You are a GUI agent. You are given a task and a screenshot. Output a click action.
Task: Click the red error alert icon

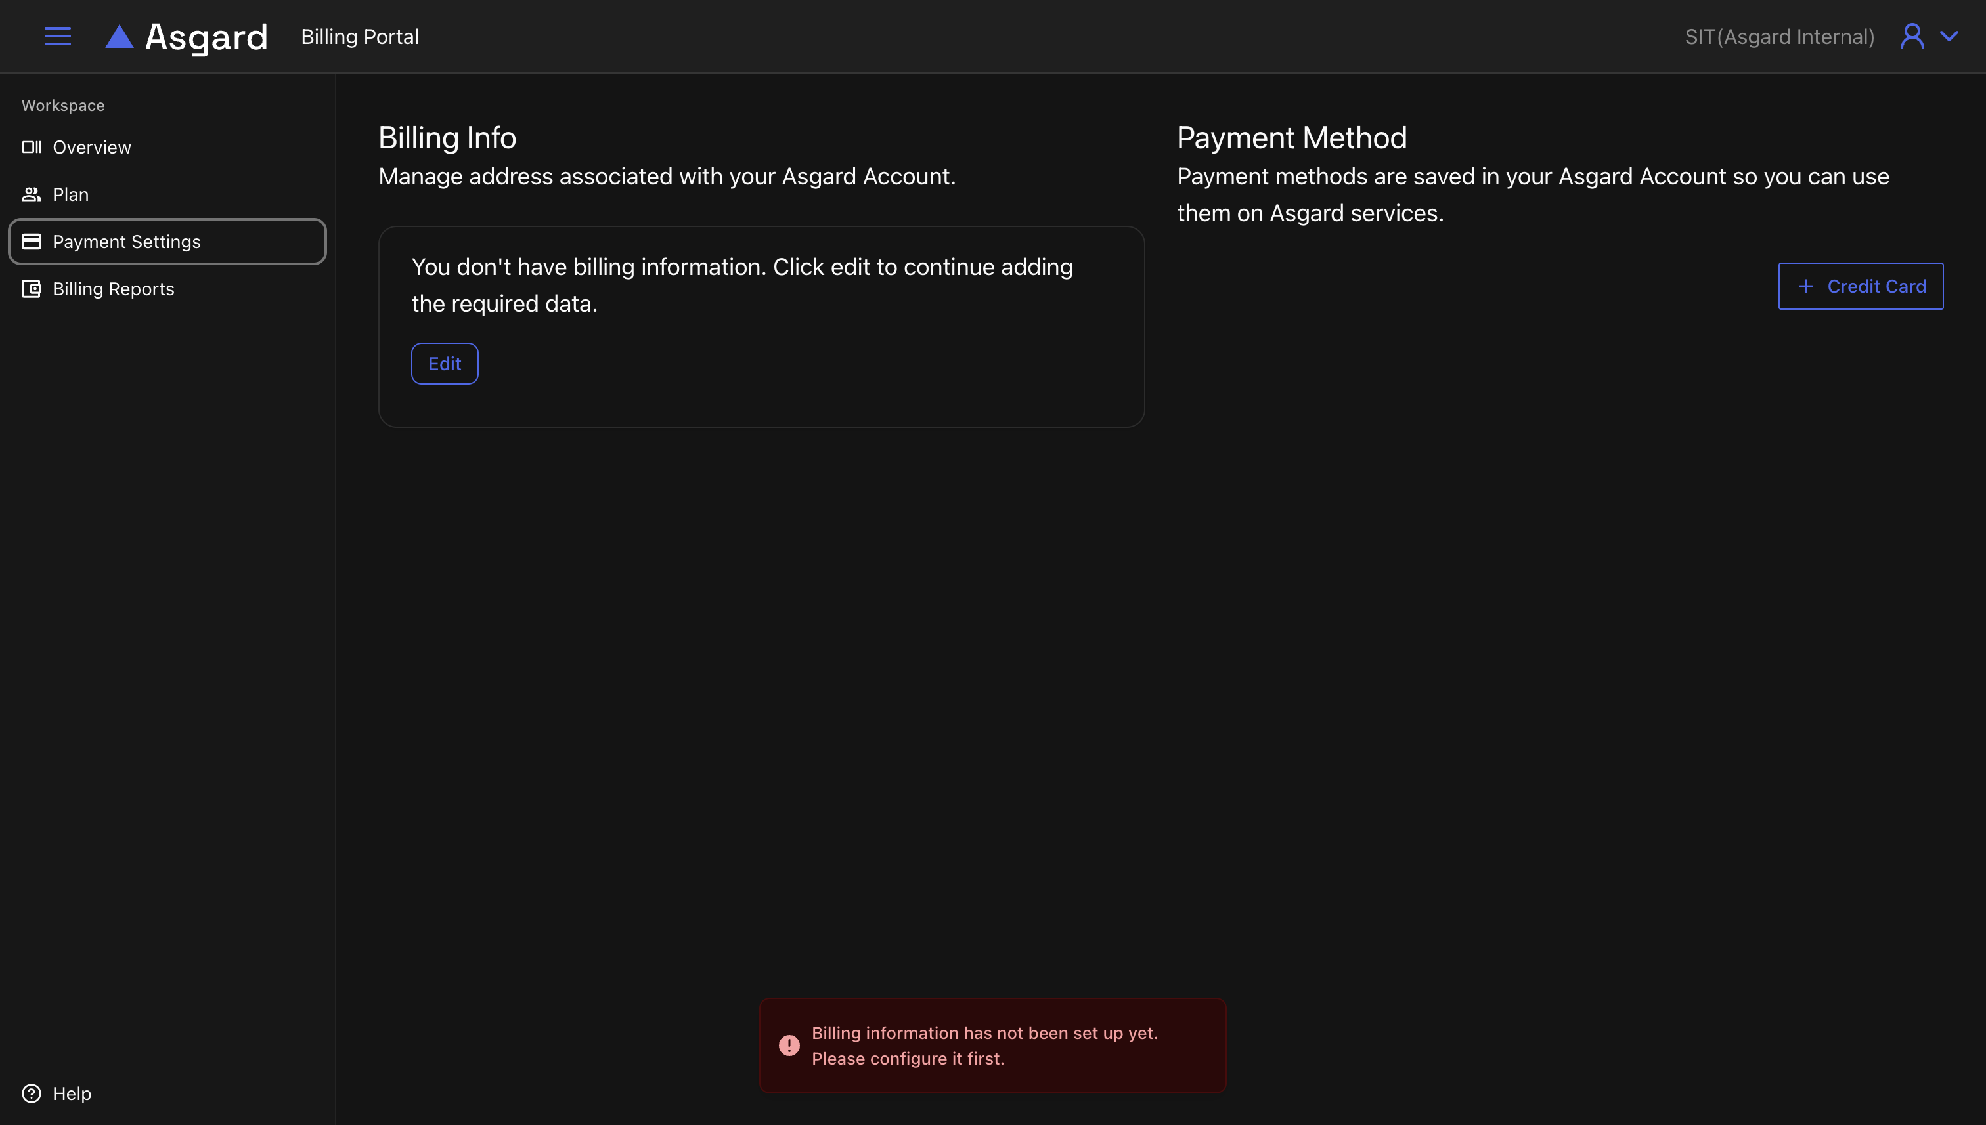pyautogui.click(x=789, y=1046)
